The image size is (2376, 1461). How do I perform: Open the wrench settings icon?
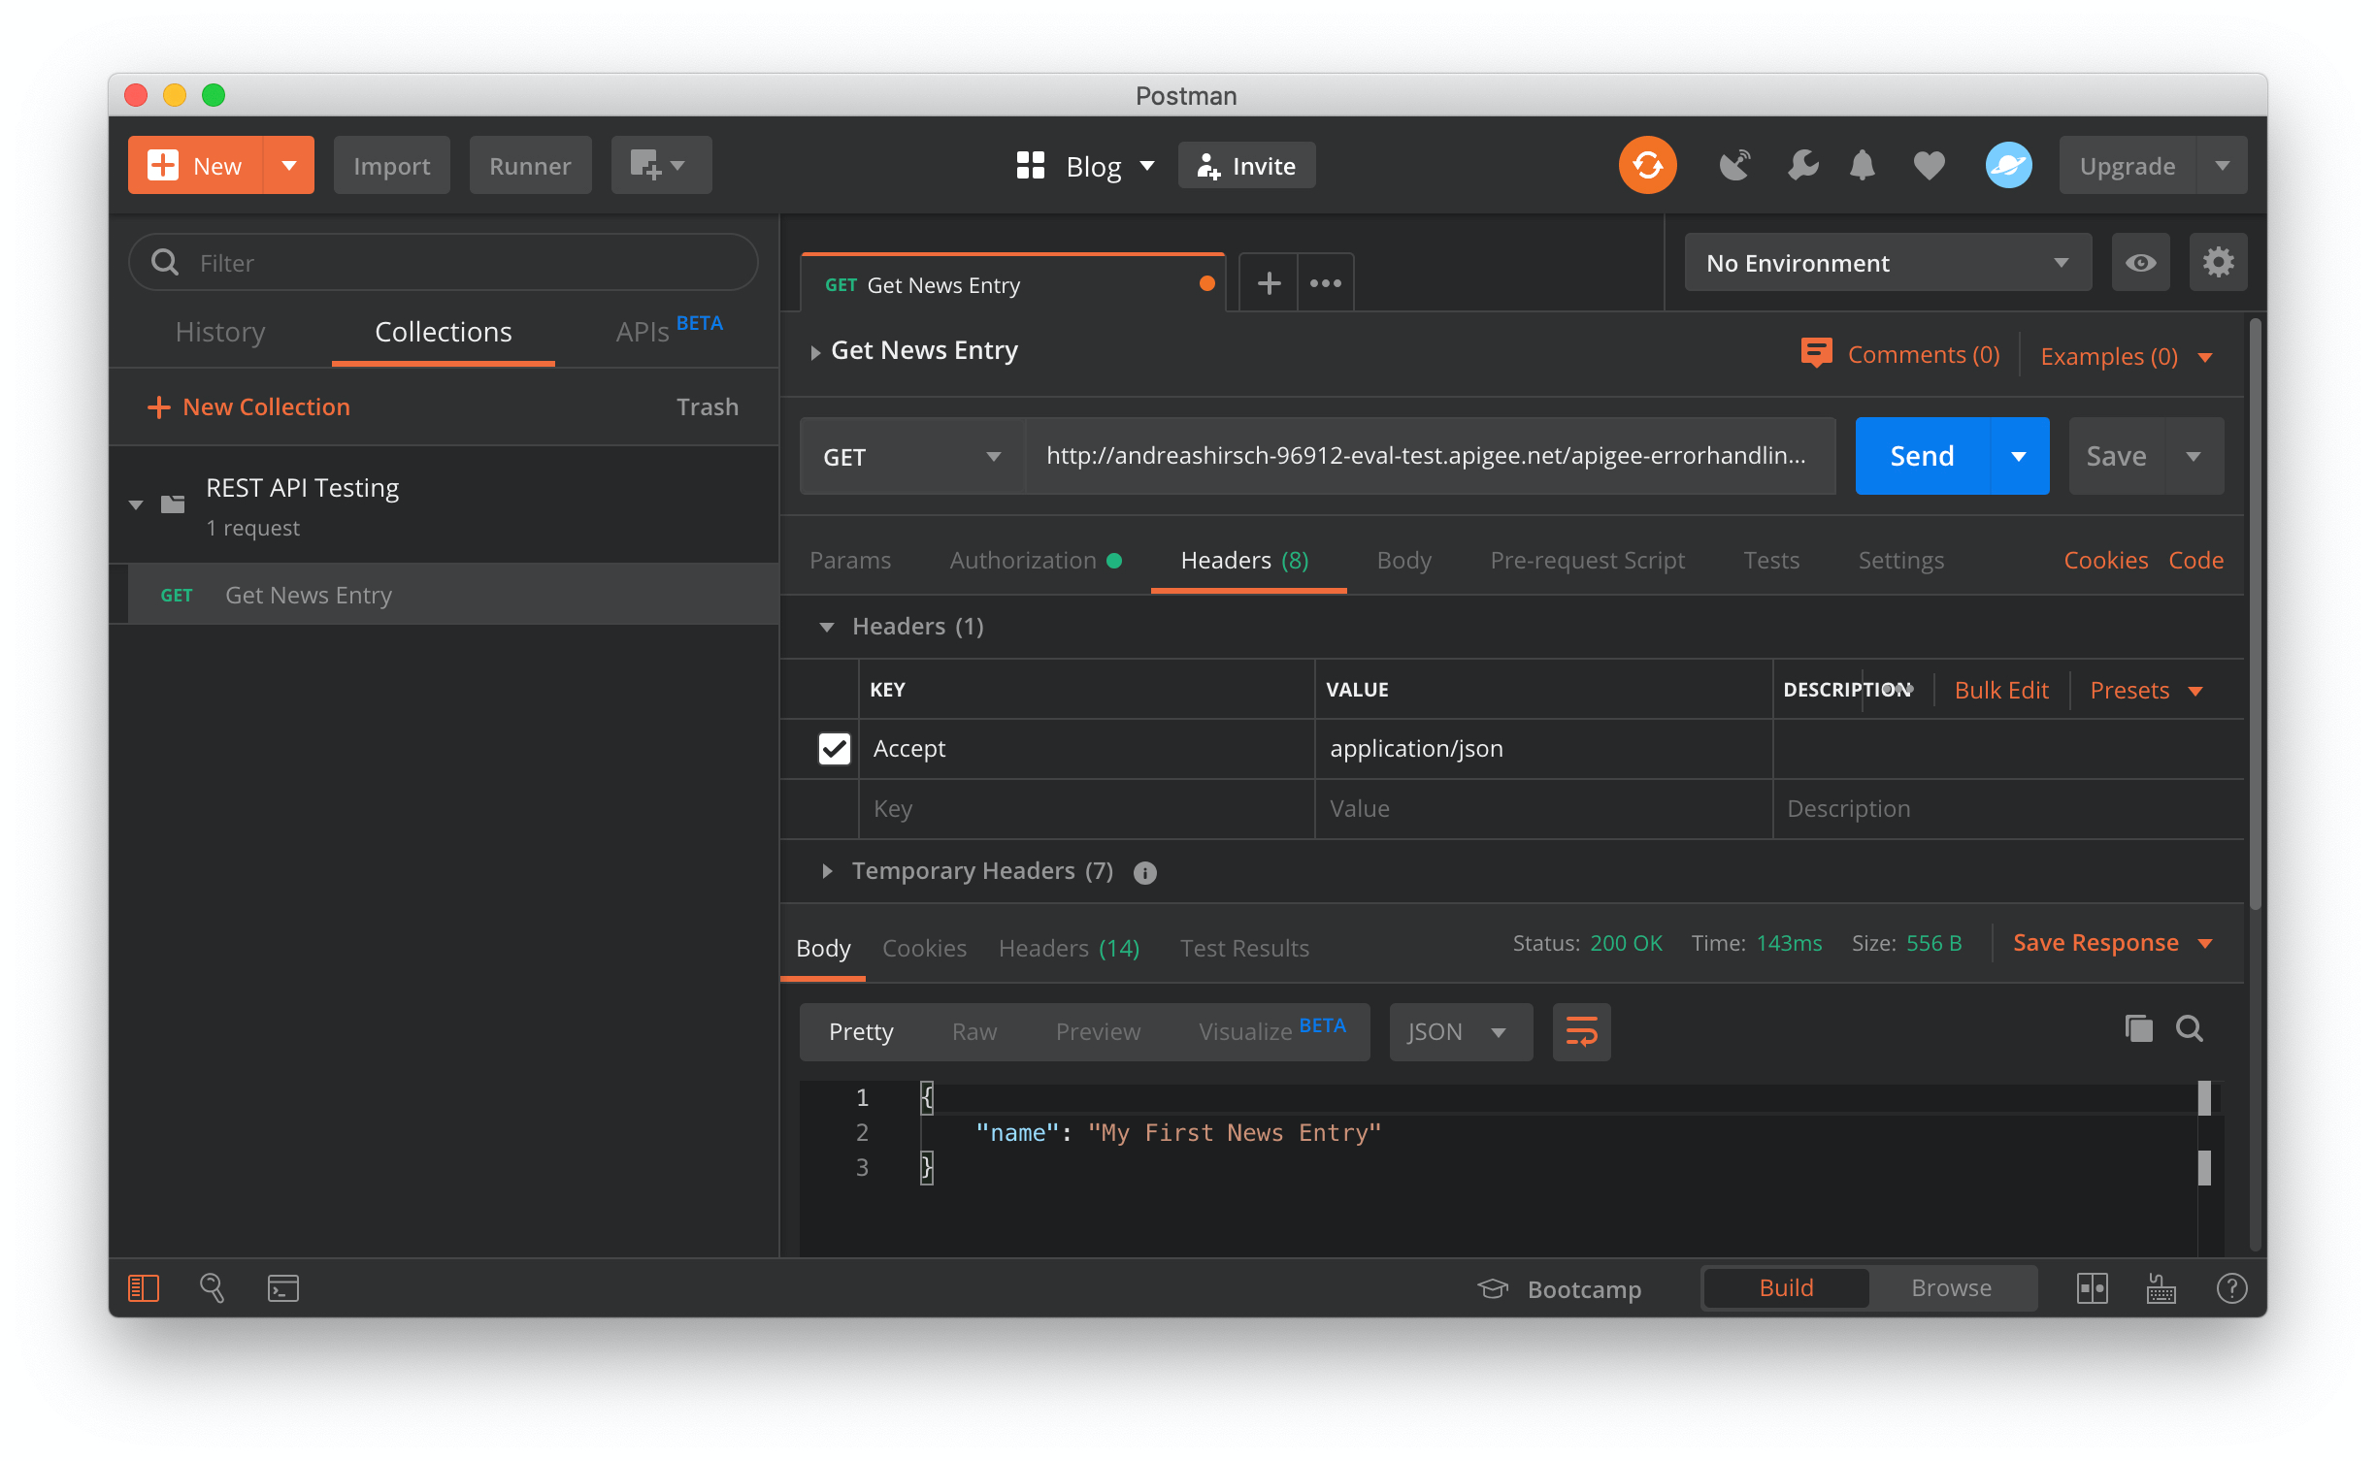[x=1802, y=166]
